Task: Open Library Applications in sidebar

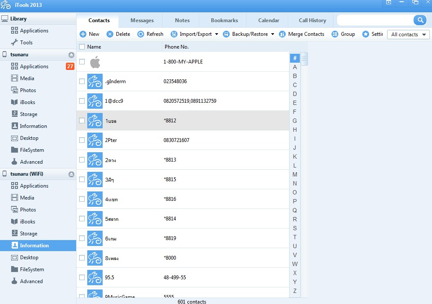Action: pos(34,30)
